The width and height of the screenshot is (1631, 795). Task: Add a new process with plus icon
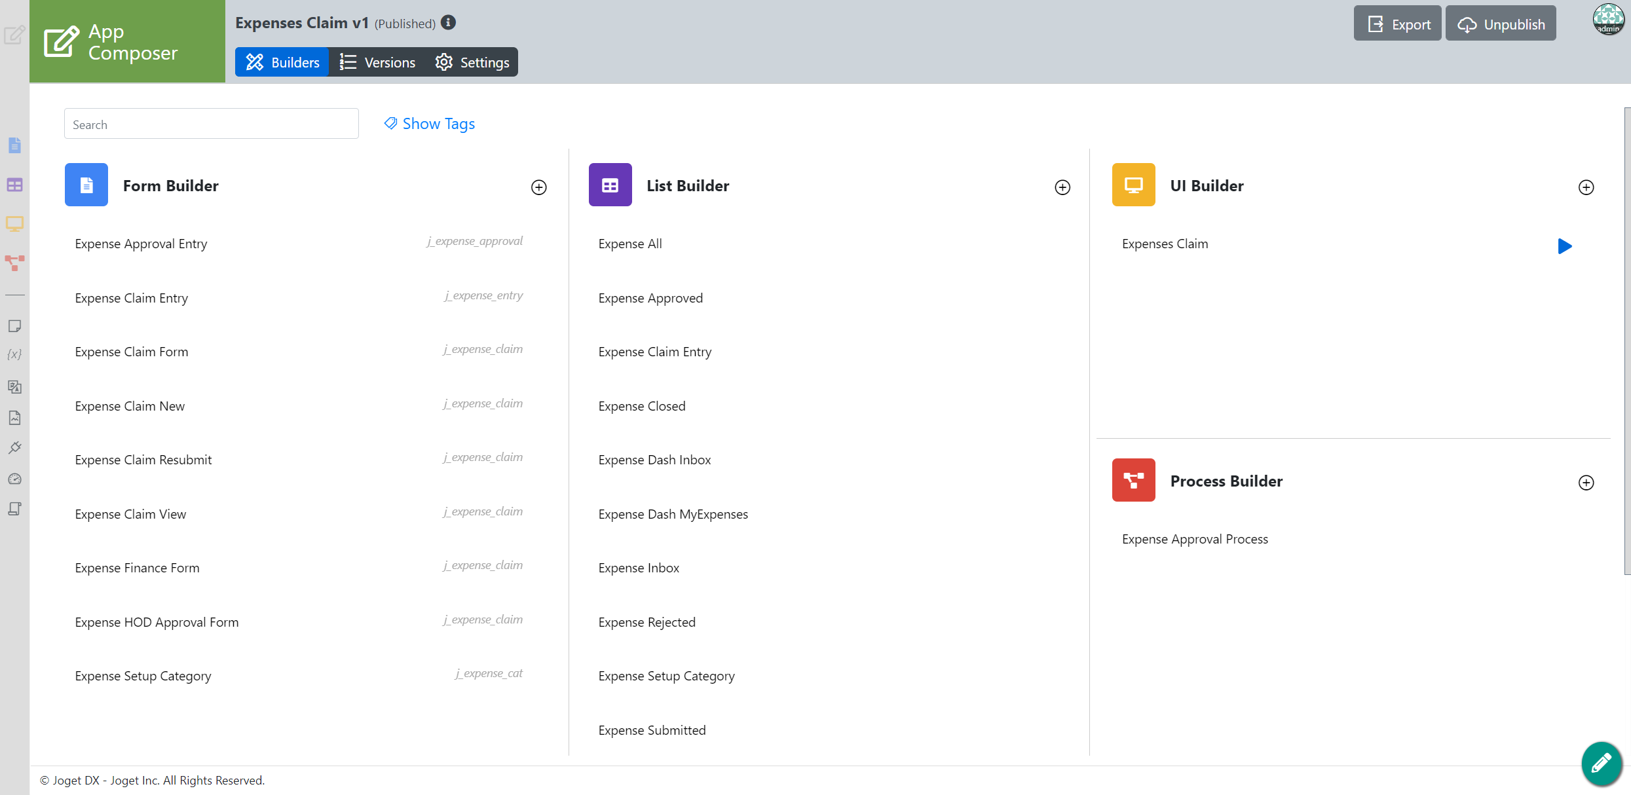point(1586,483)
